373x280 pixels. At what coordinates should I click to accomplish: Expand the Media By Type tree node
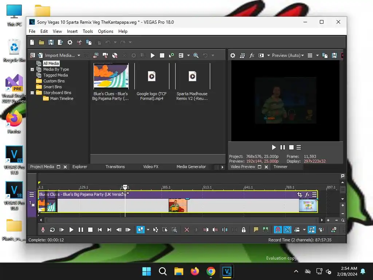tap(32, 70)
